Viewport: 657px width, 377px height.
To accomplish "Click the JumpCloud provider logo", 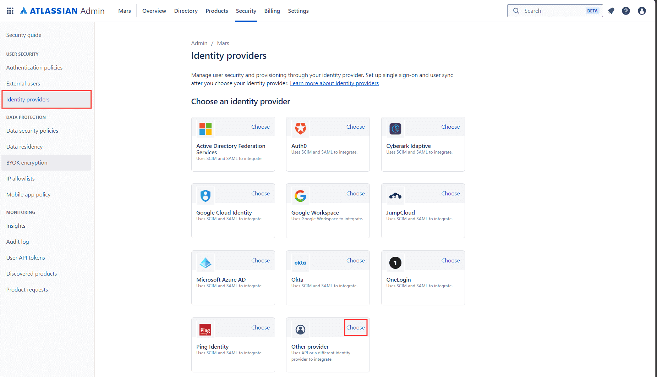I will tap(395, 195).
